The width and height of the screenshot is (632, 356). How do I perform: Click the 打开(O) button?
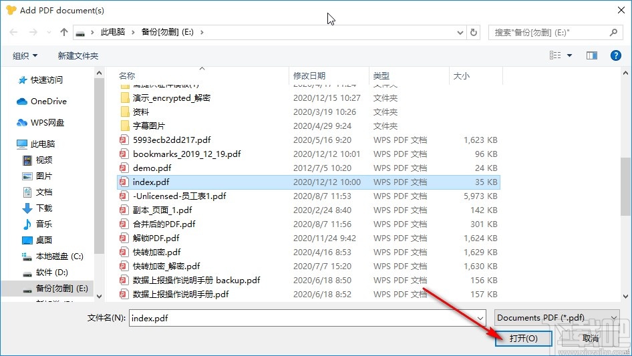[x=524, y=338]
